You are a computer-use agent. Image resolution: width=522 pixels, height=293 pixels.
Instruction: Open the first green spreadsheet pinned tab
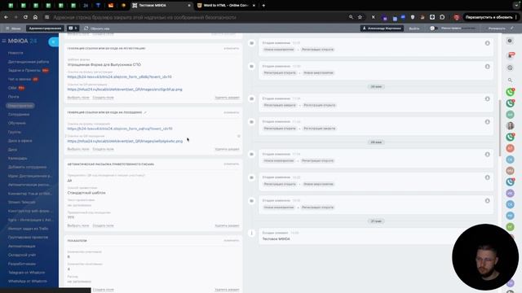coord(11,6)
